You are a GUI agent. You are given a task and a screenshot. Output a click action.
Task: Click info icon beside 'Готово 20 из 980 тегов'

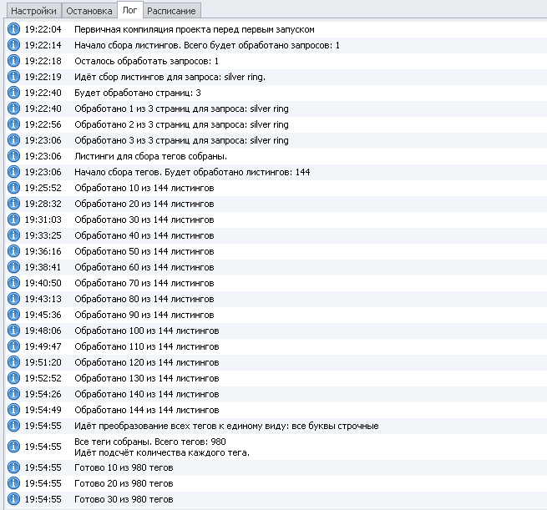13,483
